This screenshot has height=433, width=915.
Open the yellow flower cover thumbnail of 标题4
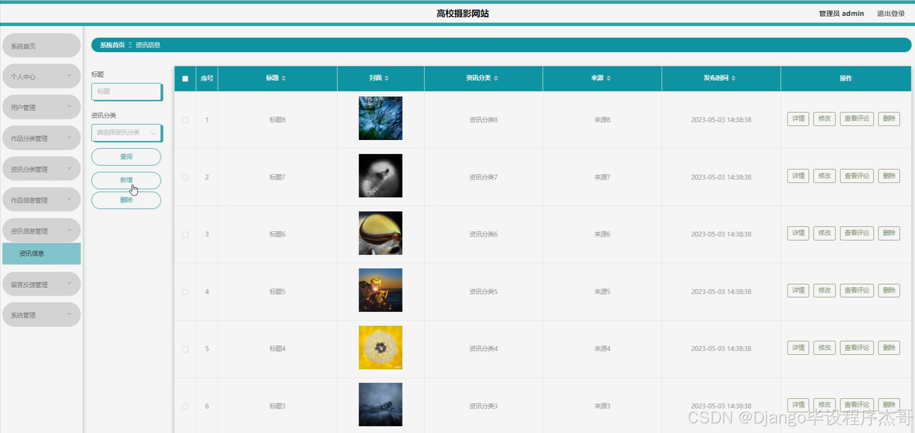click(x=380, y=348)
